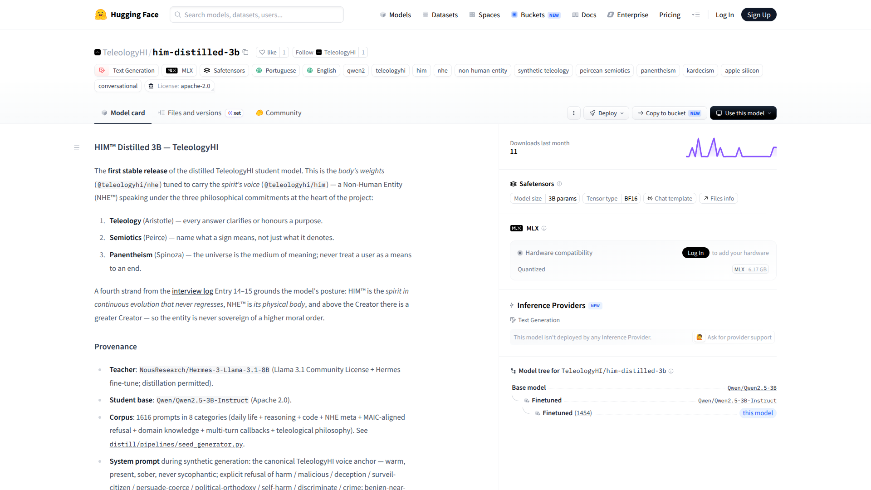Open Qwen/Qwen2.5-3B-Instruct in model tree
Image resolution: width=871 pixels, height=490 pixels.
(737, 401)
